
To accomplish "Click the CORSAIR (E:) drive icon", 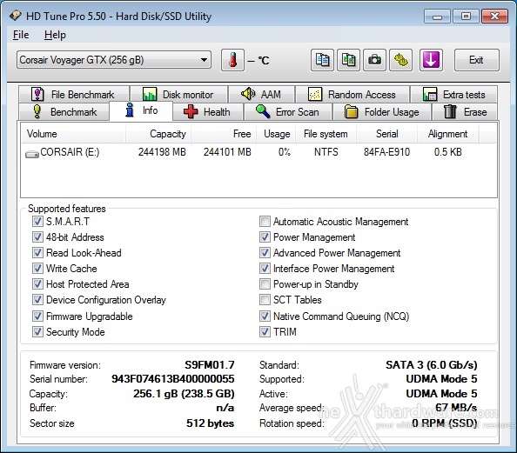I will tap(32, 154).
